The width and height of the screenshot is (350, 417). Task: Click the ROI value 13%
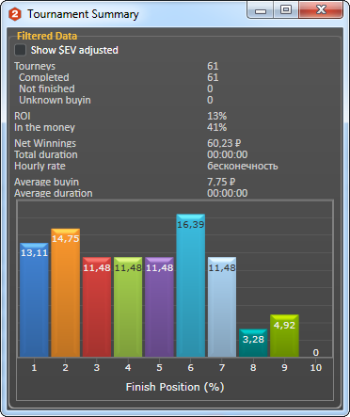point(217,116)
